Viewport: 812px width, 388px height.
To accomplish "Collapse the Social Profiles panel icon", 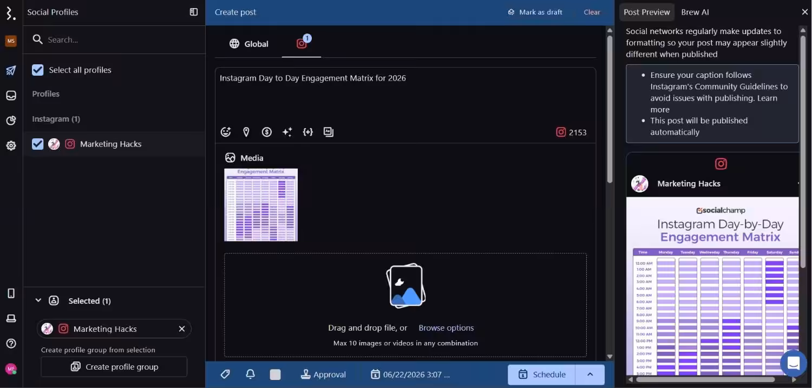I will pyautogui.click(x=194, y=12).
